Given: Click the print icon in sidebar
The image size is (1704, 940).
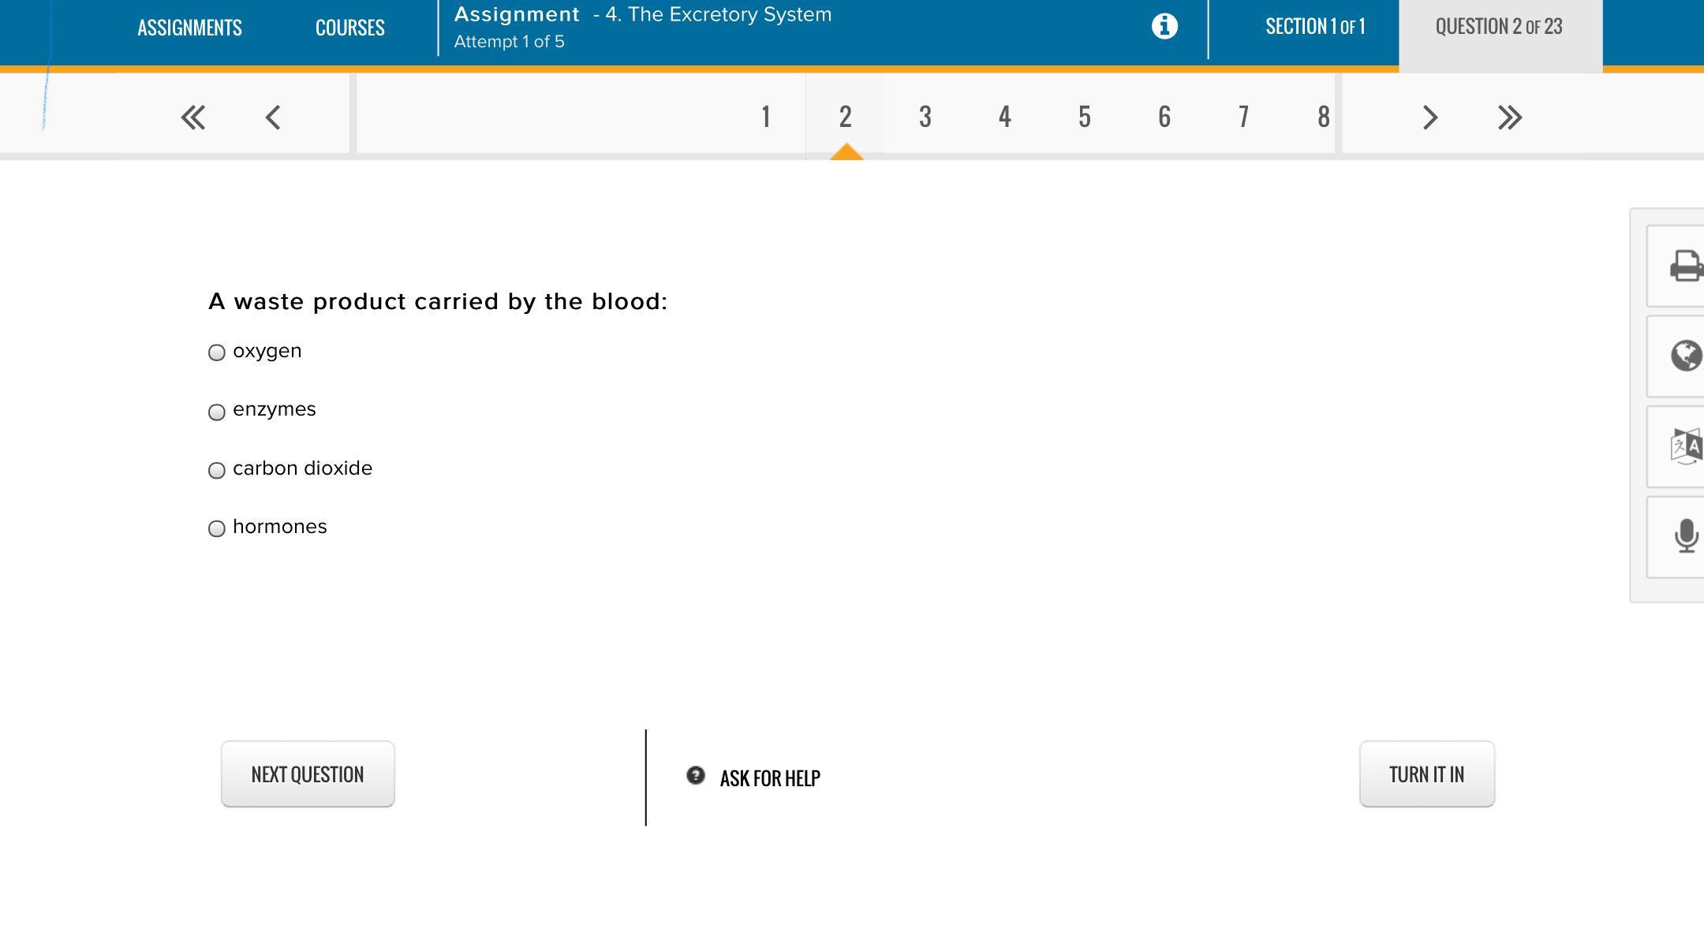Looking at the screenshot, I should pos(1685,266).
